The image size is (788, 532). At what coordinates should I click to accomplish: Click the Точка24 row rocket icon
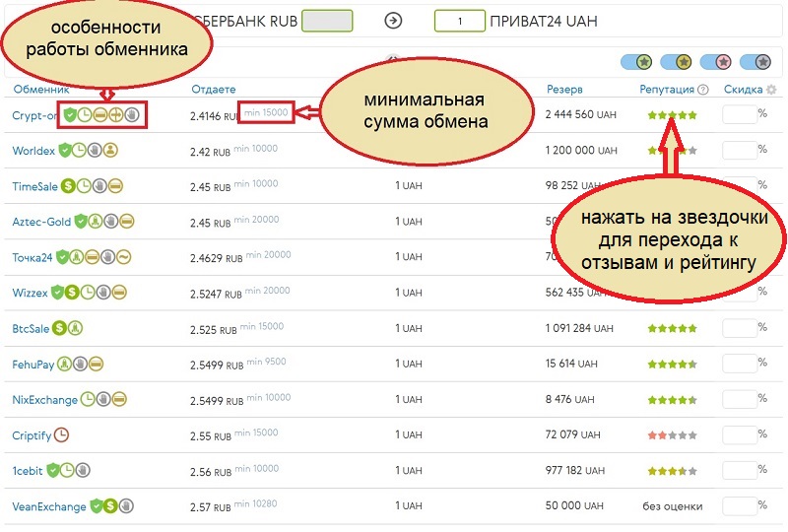[x=77, y=257]
